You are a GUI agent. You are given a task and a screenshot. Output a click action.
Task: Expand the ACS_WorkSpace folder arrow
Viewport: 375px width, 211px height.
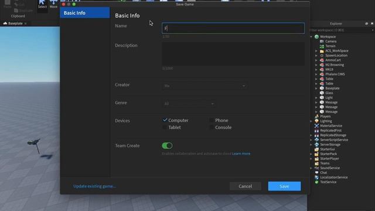316,51
